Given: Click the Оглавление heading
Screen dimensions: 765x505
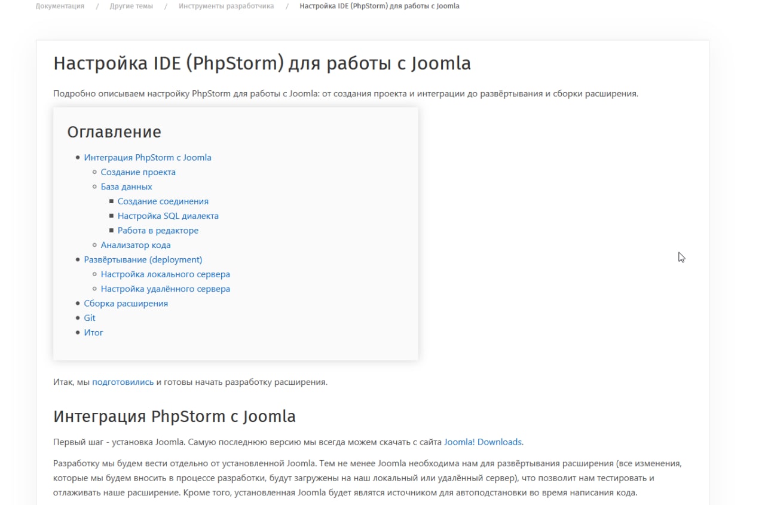Looking at the screenshot, I should 114,131.
